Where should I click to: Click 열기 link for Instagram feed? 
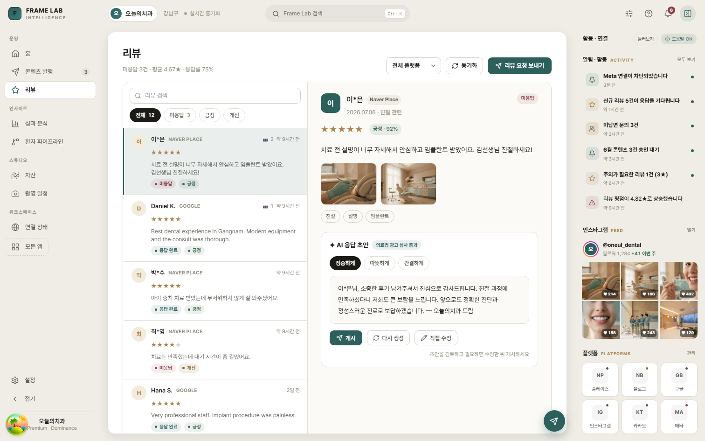691,230
